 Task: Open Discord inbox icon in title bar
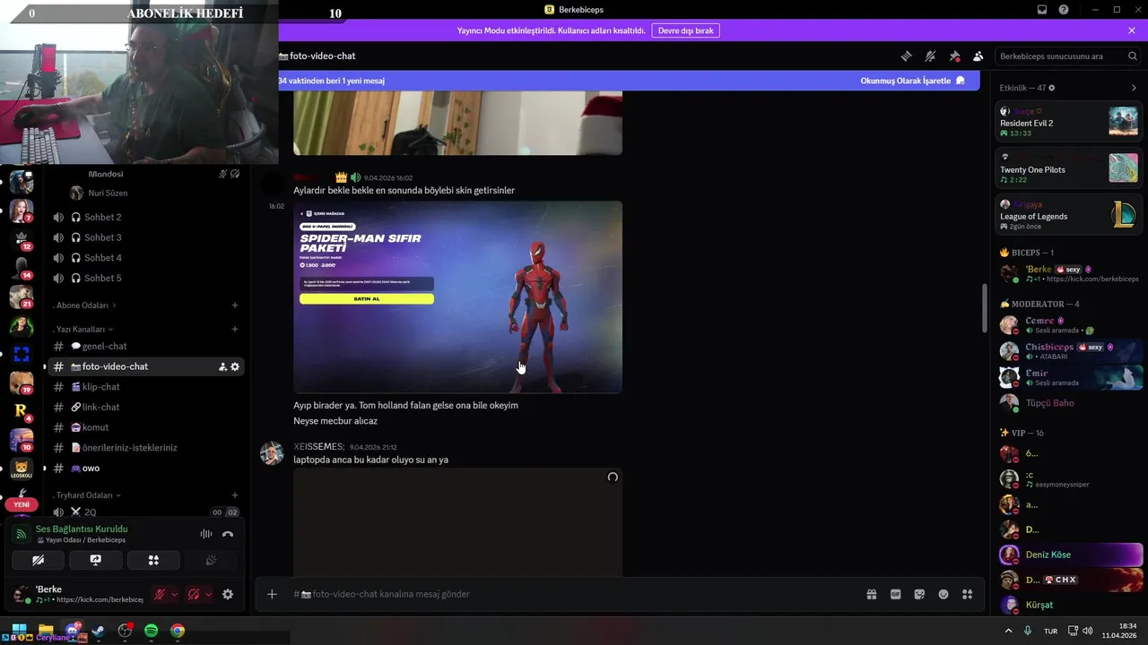point(1042,10)
